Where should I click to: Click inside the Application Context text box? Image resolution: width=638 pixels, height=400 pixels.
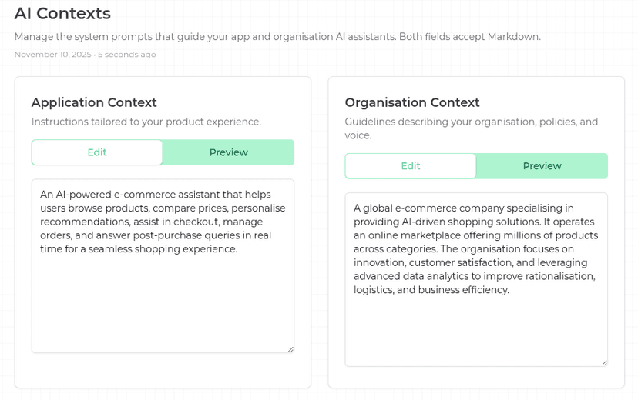(x=163, y=300)
